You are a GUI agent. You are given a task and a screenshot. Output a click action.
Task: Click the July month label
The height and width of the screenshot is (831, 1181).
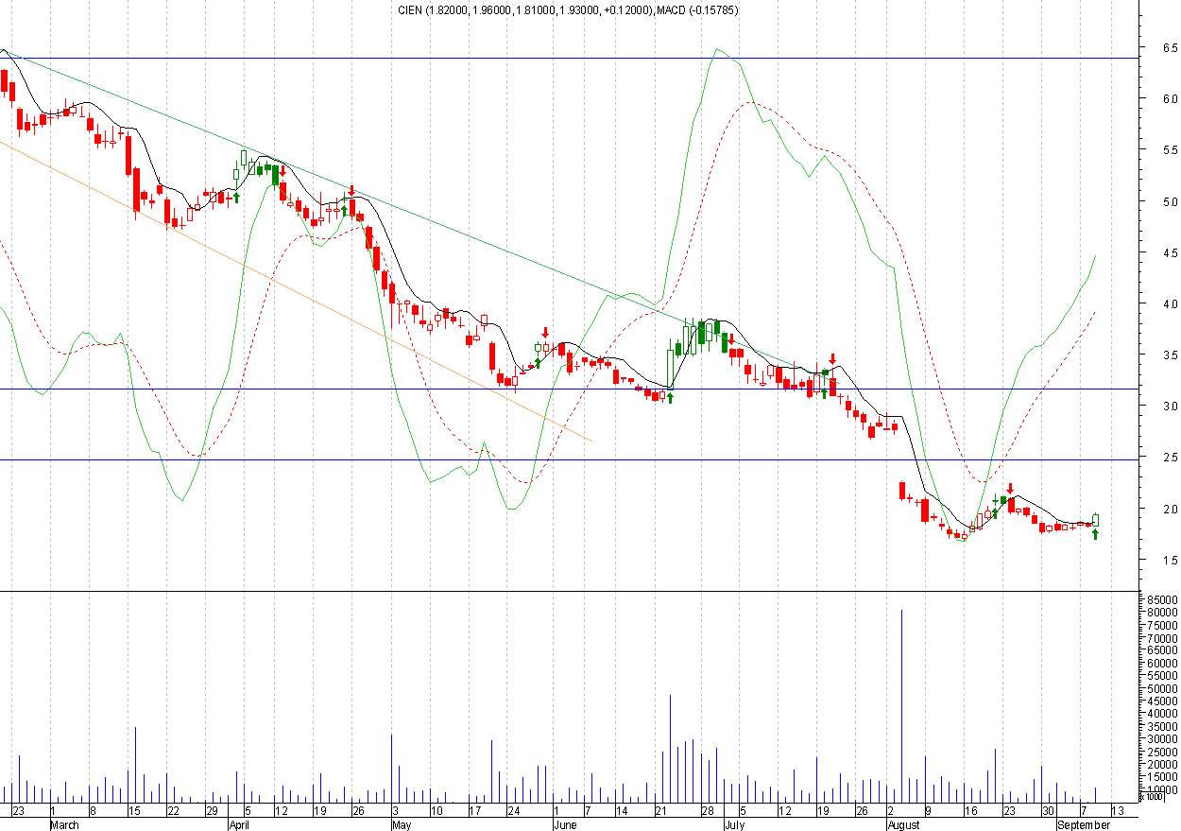point(734,824)
